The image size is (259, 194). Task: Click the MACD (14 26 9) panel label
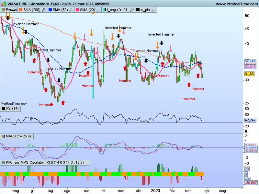point(18,136)
